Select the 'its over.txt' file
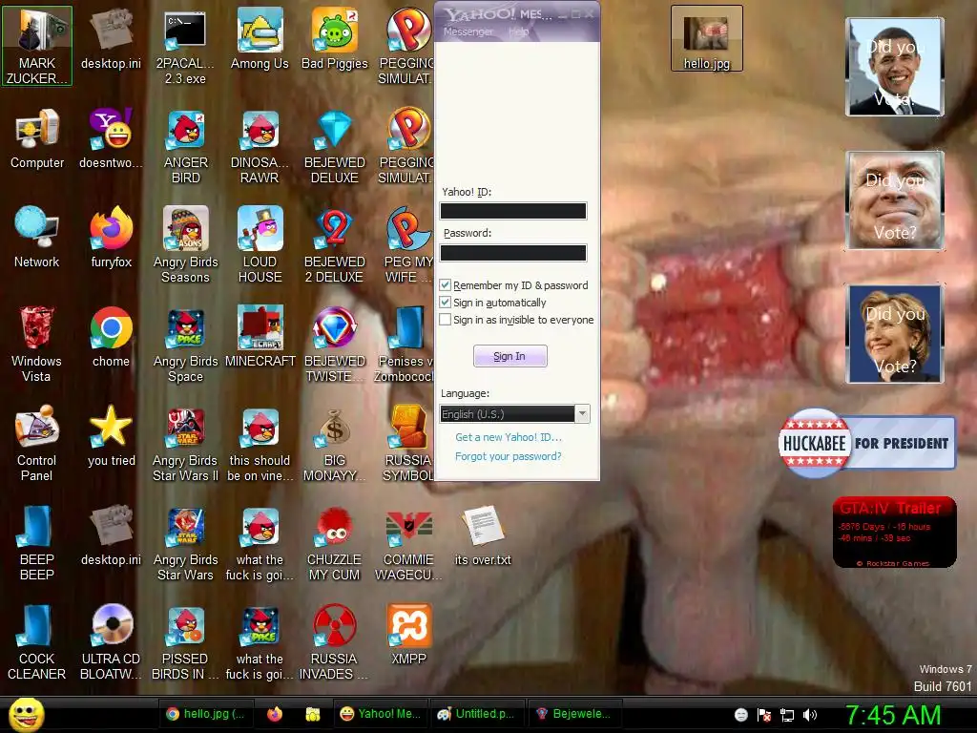Viewport: 977px width, 733px height. (x=483, y=536)
